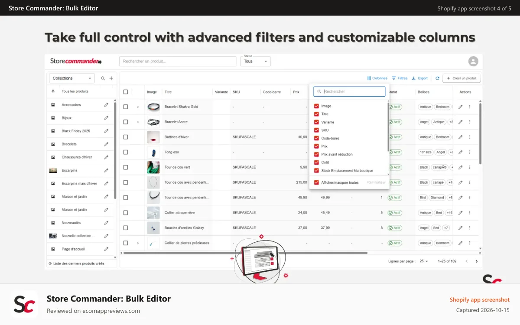Expand +16 tags on Collier attrape-rêve
This screenshot has height=325, width=520.
tap(450, 213)
